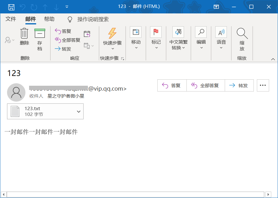The height and width of the screenshot is (198, 278).
Task: Select the 中文简繁转换 conversion icon
Action: click(178, 32)
